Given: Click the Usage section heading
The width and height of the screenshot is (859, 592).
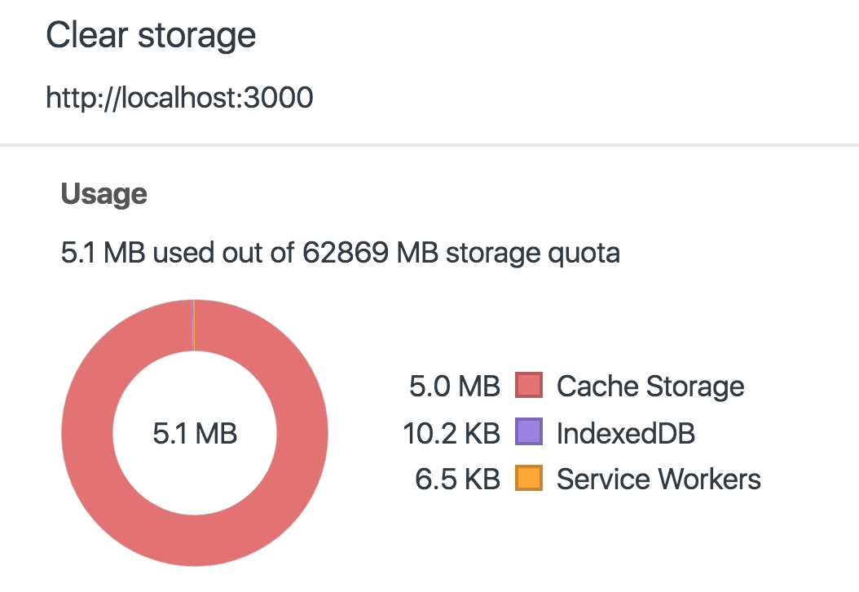Looking at the screenshot, I should [x=104, y=194].
